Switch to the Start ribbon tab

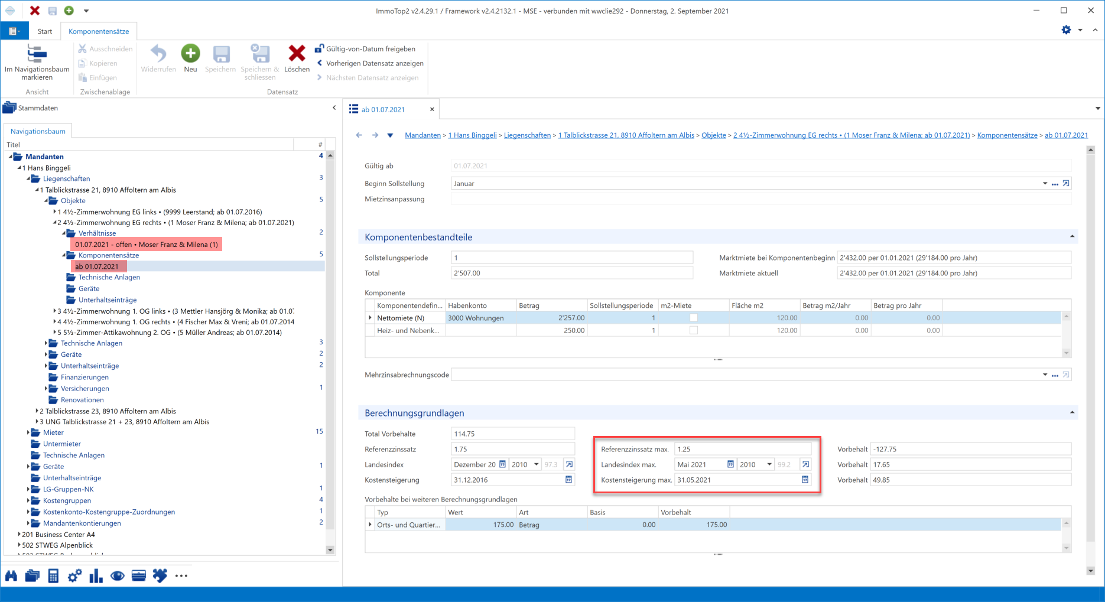(45, 31)
